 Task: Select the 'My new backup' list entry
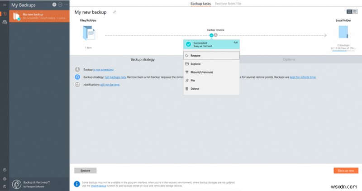(39, 16)
